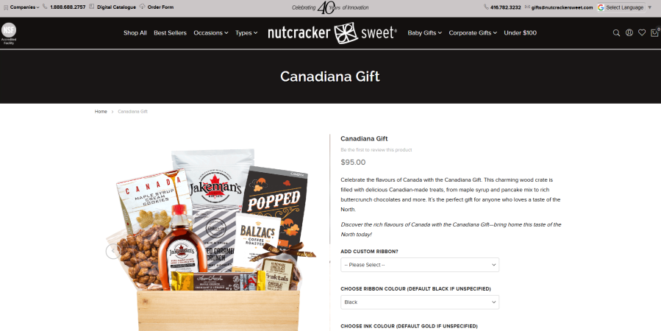
Task: Open the account user icon
Action: coord(629,32)
